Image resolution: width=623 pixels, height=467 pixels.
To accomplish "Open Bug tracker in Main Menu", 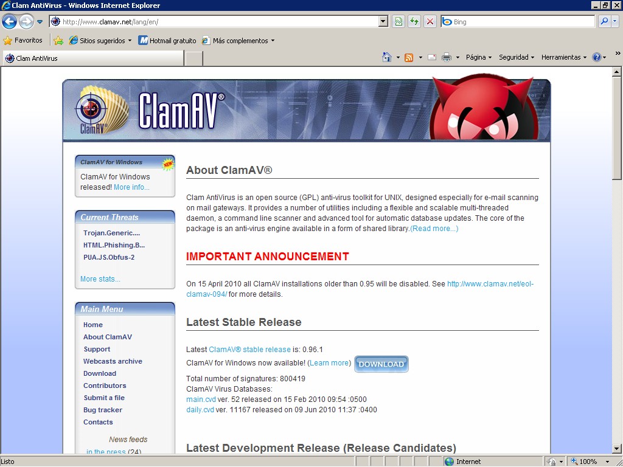I will (102, 410).
